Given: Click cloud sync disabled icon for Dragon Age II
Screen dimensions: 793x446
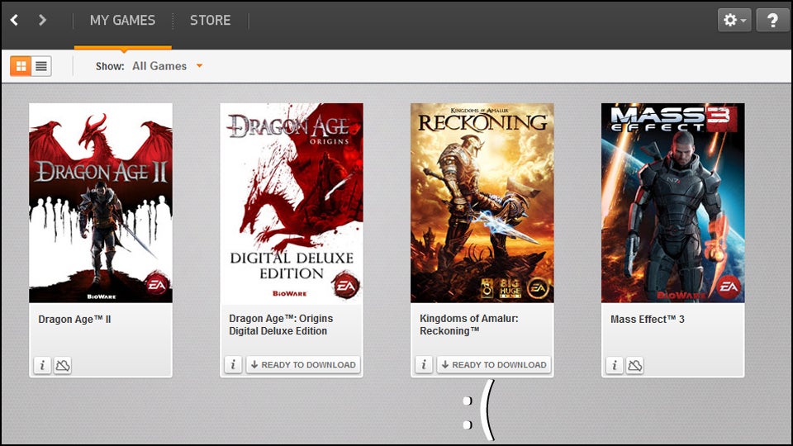Looking at the screenshot, I should pos(63,365).
